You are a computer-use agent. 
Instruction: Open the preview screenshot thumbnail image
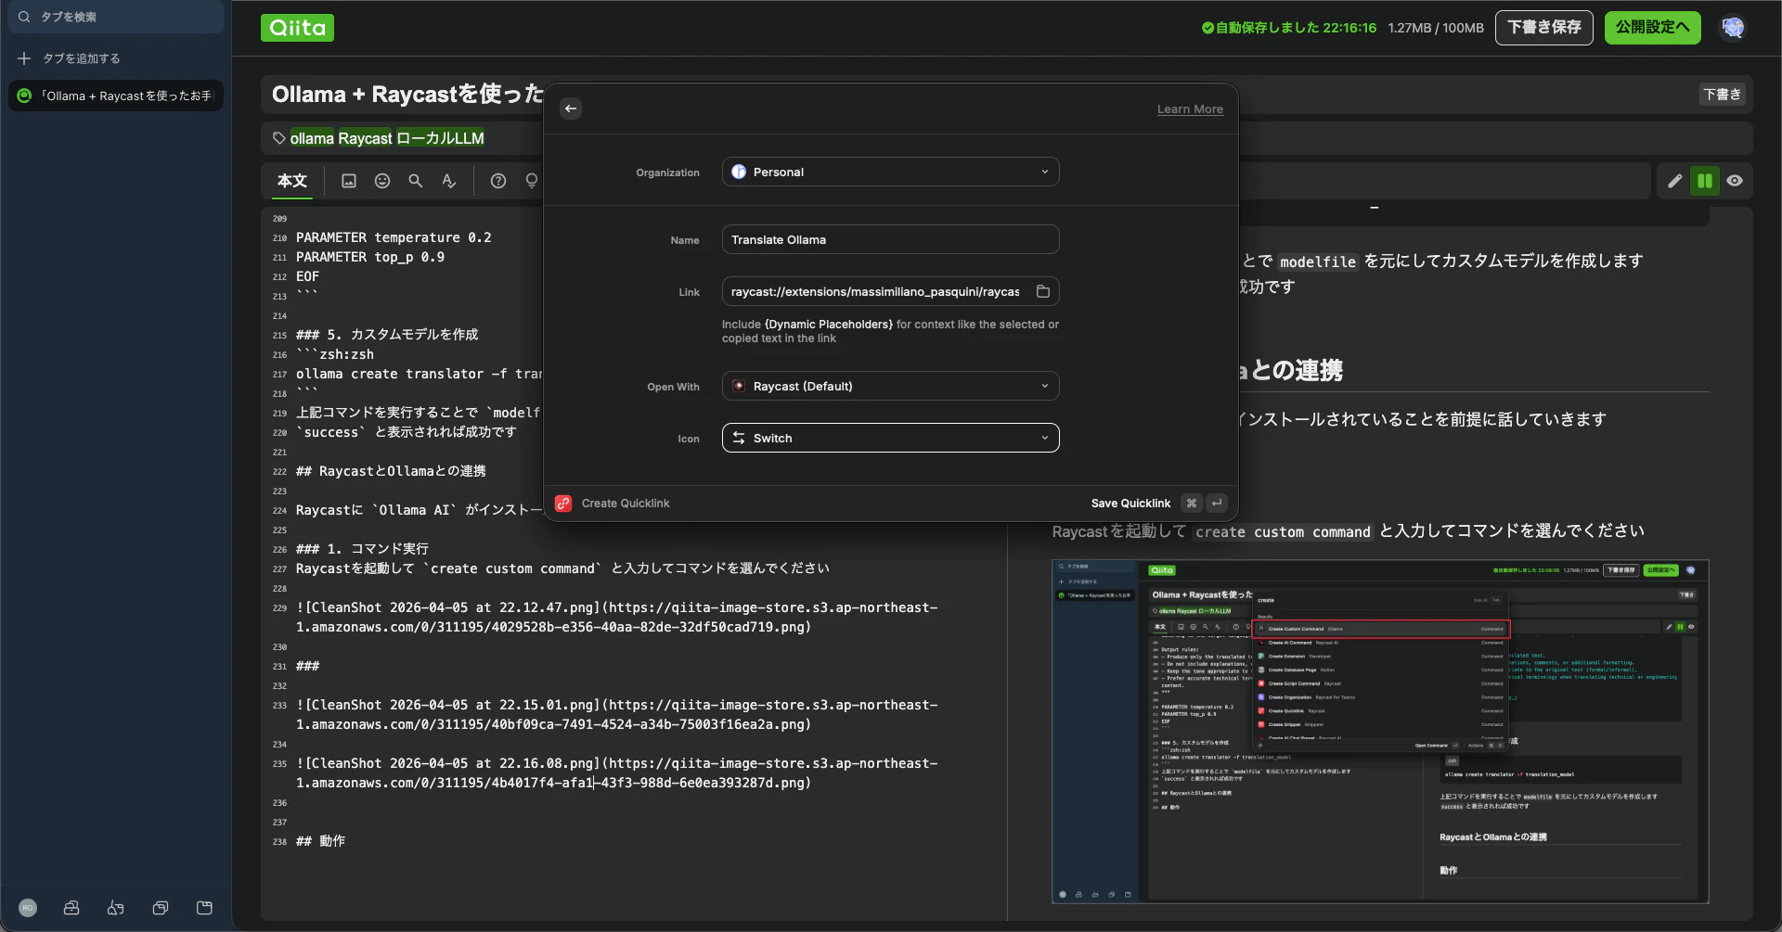point(1380,732)
